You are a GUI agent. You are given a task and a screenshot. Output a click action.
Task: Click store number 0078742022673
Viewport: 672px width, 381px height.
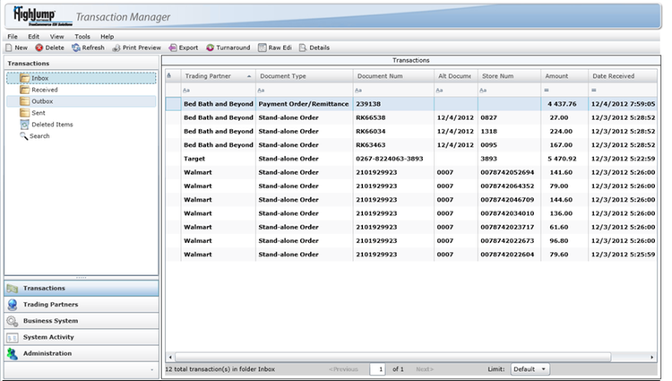click(507, 241)
